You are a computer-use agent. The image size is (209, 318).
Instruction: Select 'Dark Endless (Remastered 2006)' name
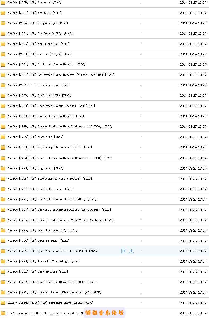[x=62, y=282]
